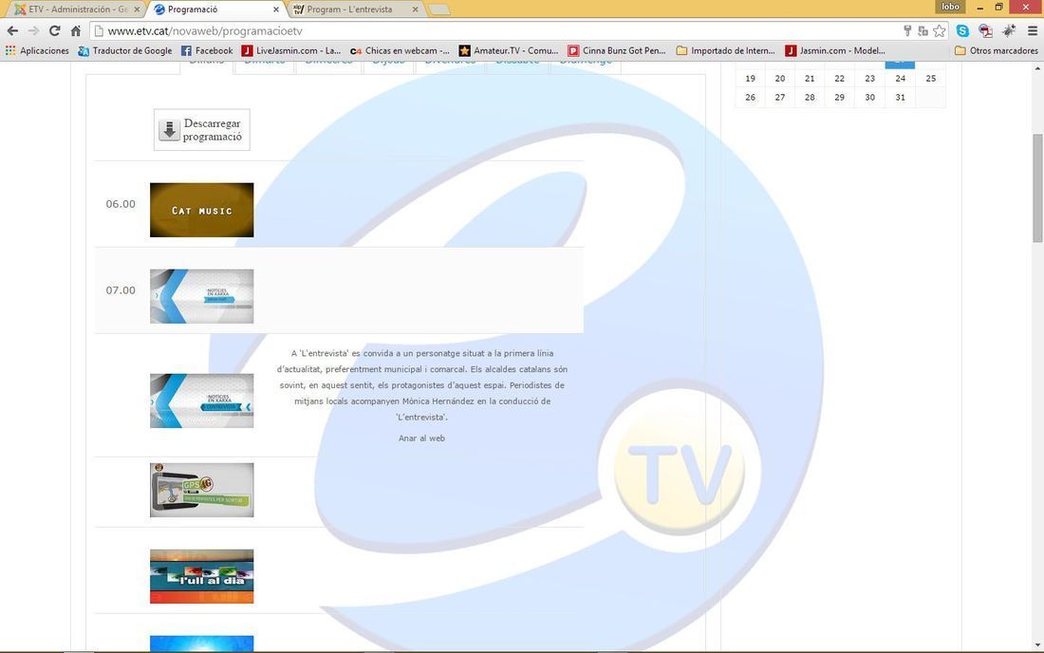The image size is (1044, 653).
Task: Select day 22 in the calendar
Action: point(840,79)
